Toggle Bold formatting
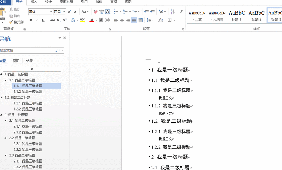282x170 pixels. 31,20
